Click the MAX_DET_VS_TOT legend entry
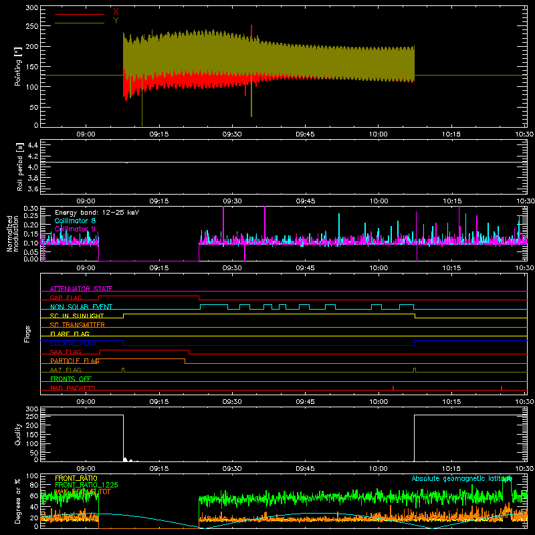The width and height of the screenshot is (535, 535). (x=83, y=492)
